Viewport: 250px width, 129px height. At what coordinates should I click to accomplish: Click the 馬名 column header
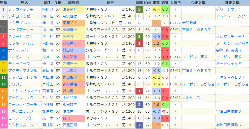[24, 3]
